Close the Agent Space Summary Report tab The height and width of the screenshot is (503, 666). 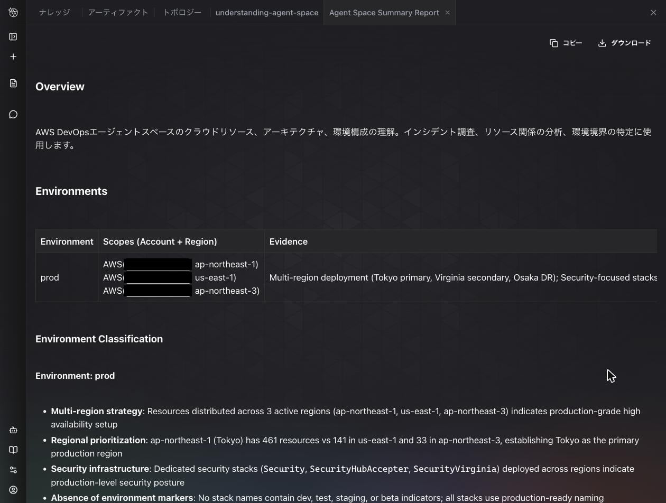click(447, 13)
